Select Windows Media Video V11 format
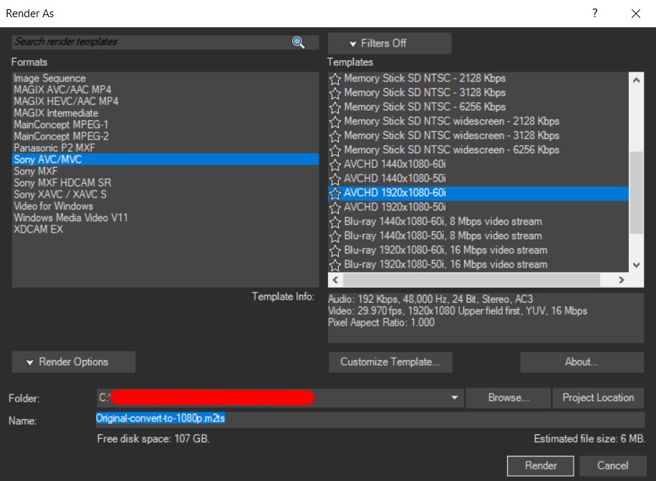Image resolution: width=656 pixels, height=481 pixels. 165,218
